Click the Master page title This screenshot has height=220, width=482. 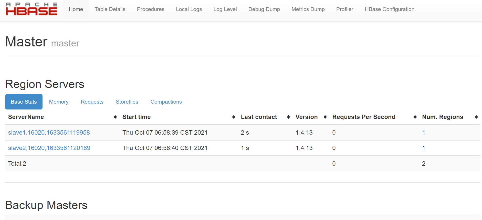click(x=26, y=42)
